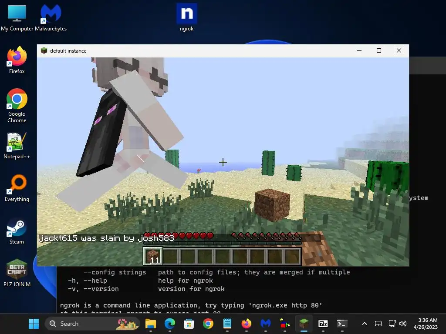Open clock and date 3:36 AM

click(426, 324)
